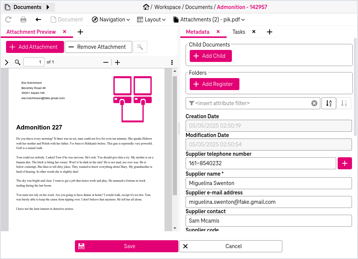358x259 pixels.
Task: Click Admonition - 142957 breadcrumb
Action: (x=242, y=7)
